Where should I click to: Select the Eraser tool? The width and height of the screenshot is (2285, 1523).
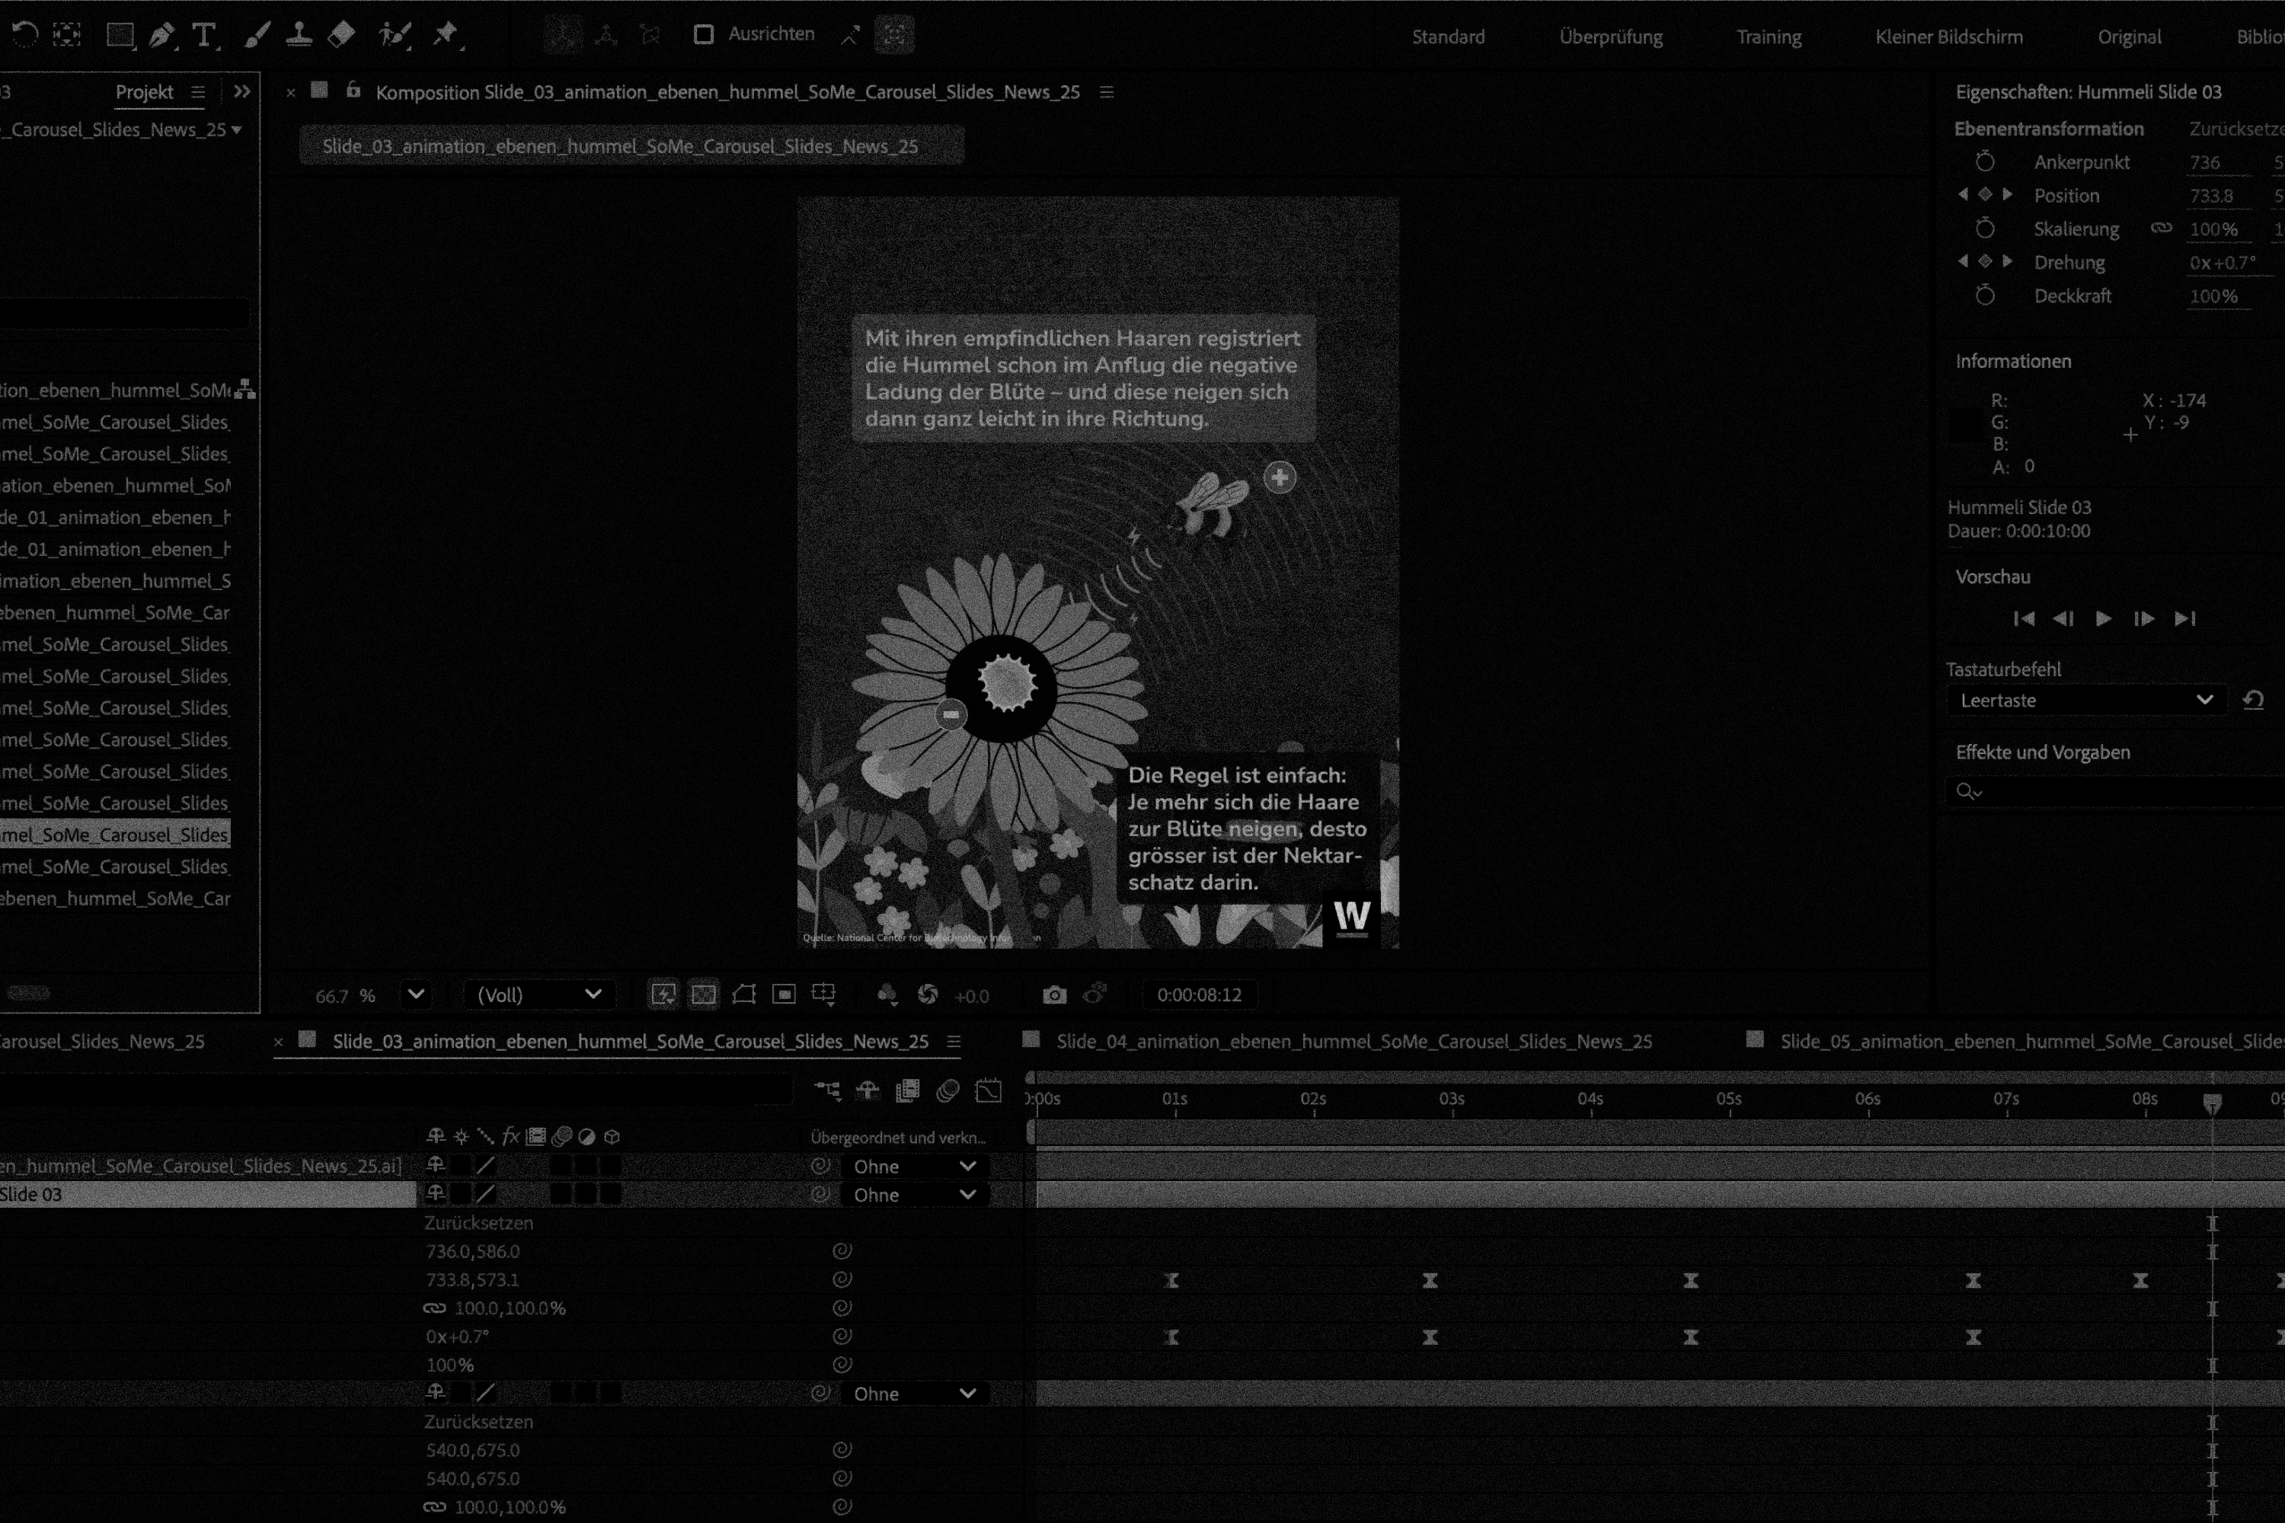point(341,36)
